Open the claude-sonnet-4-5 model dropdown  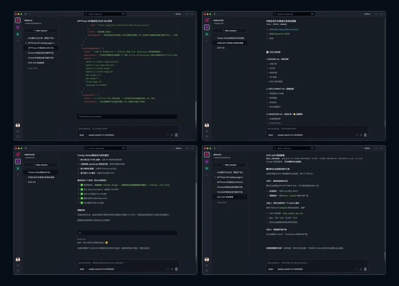(101, 134)
